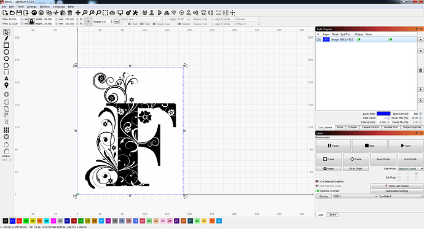Open Optimization Settings button
Screen dimensions: 424x229
pos(397,191)
